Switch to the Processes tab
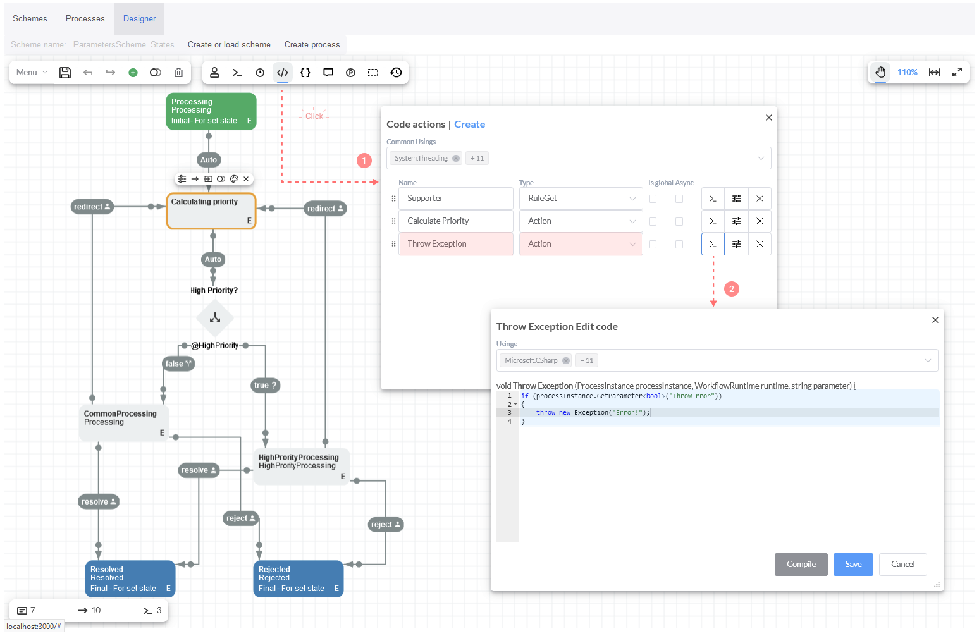Viewport: 979px width, 636px height. [85, 19]
